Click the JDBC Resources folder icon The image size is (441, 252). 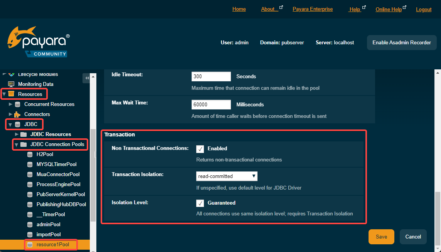(24, 134)
